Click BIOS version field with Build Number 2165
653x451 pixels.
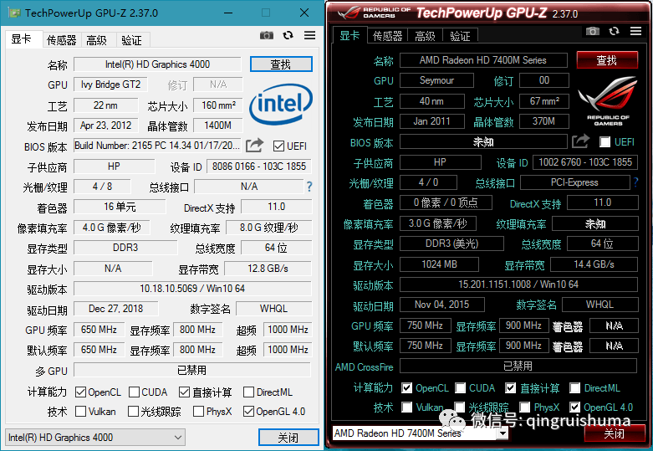point(157,146)
